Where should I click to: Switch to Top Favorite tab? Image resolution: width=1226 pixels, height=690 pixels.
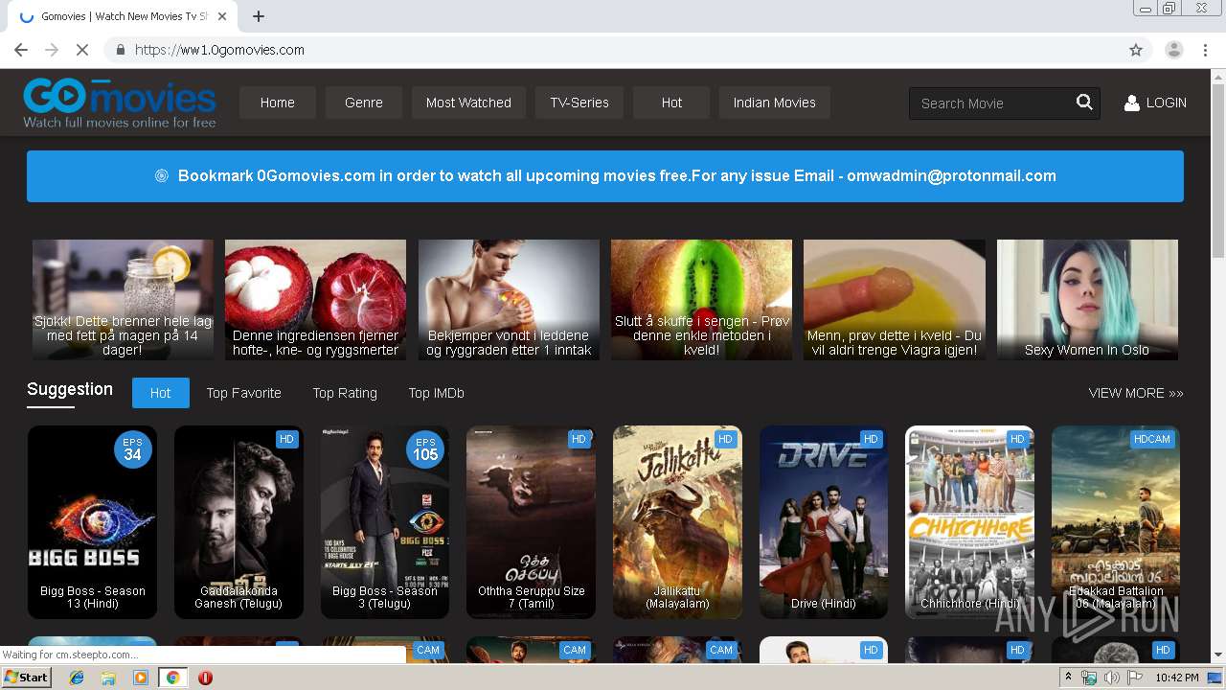point(244,393)
